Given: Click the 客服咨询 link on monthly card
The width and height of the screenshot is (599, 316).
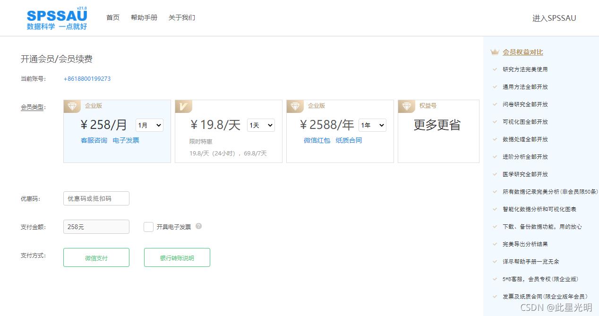Looking at the screenshot, I should (94, 140).
